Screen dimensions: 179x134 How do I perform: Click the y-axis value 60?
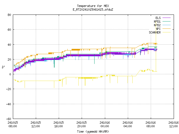pos(9,30)
